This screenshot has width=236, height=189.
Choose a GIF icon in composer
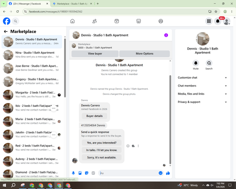coord(93,173)
